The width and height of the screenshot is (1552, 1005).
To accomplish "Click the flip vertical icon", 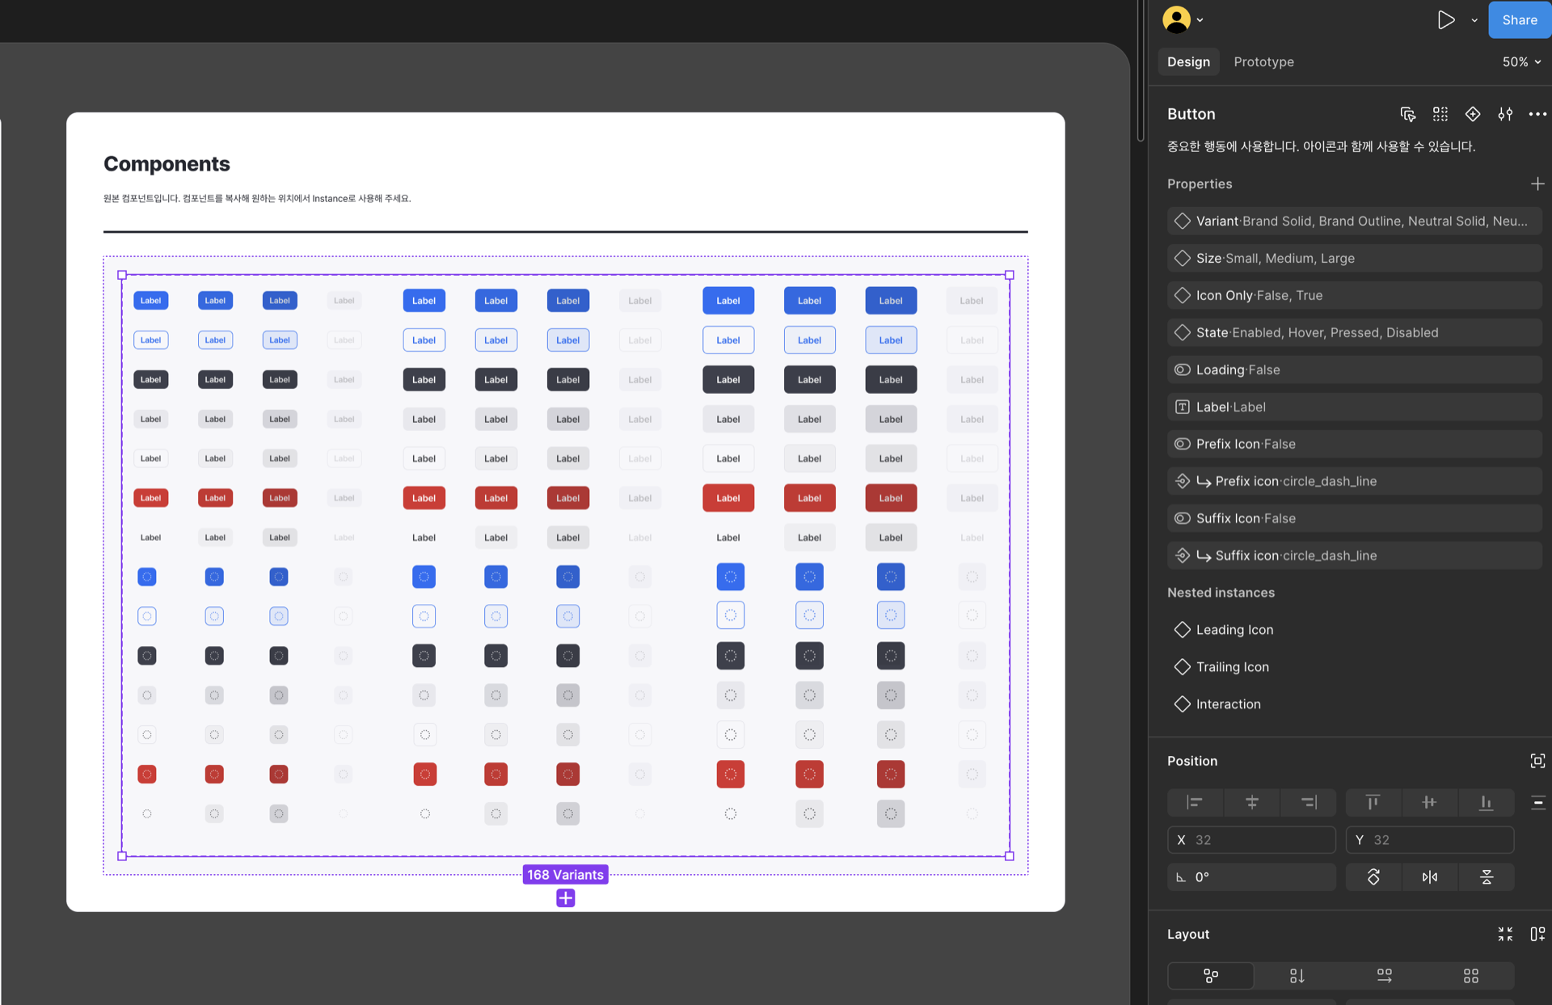I will pos(1487,877).
